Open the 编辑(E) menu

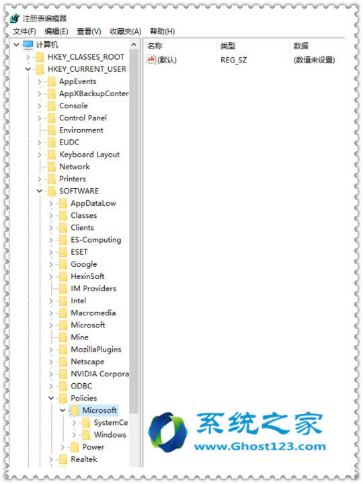[56, 31]
